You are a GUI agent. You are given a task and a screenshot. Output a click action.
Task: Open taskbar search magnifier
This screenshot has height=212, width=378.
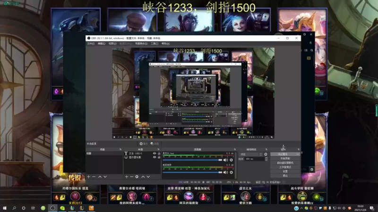pyautogui.click(x=14, y=208)
